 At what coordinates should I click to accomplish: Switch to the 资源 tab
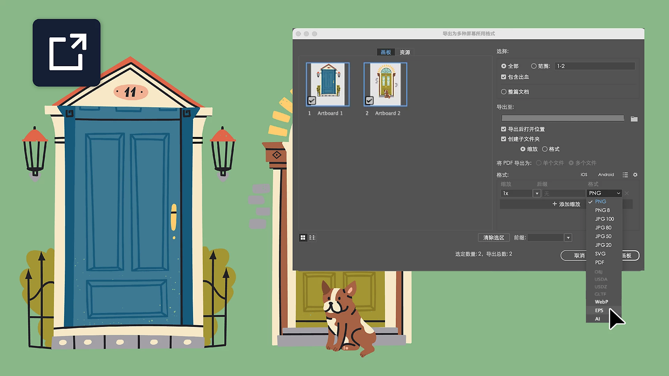[x=405, y=52]
